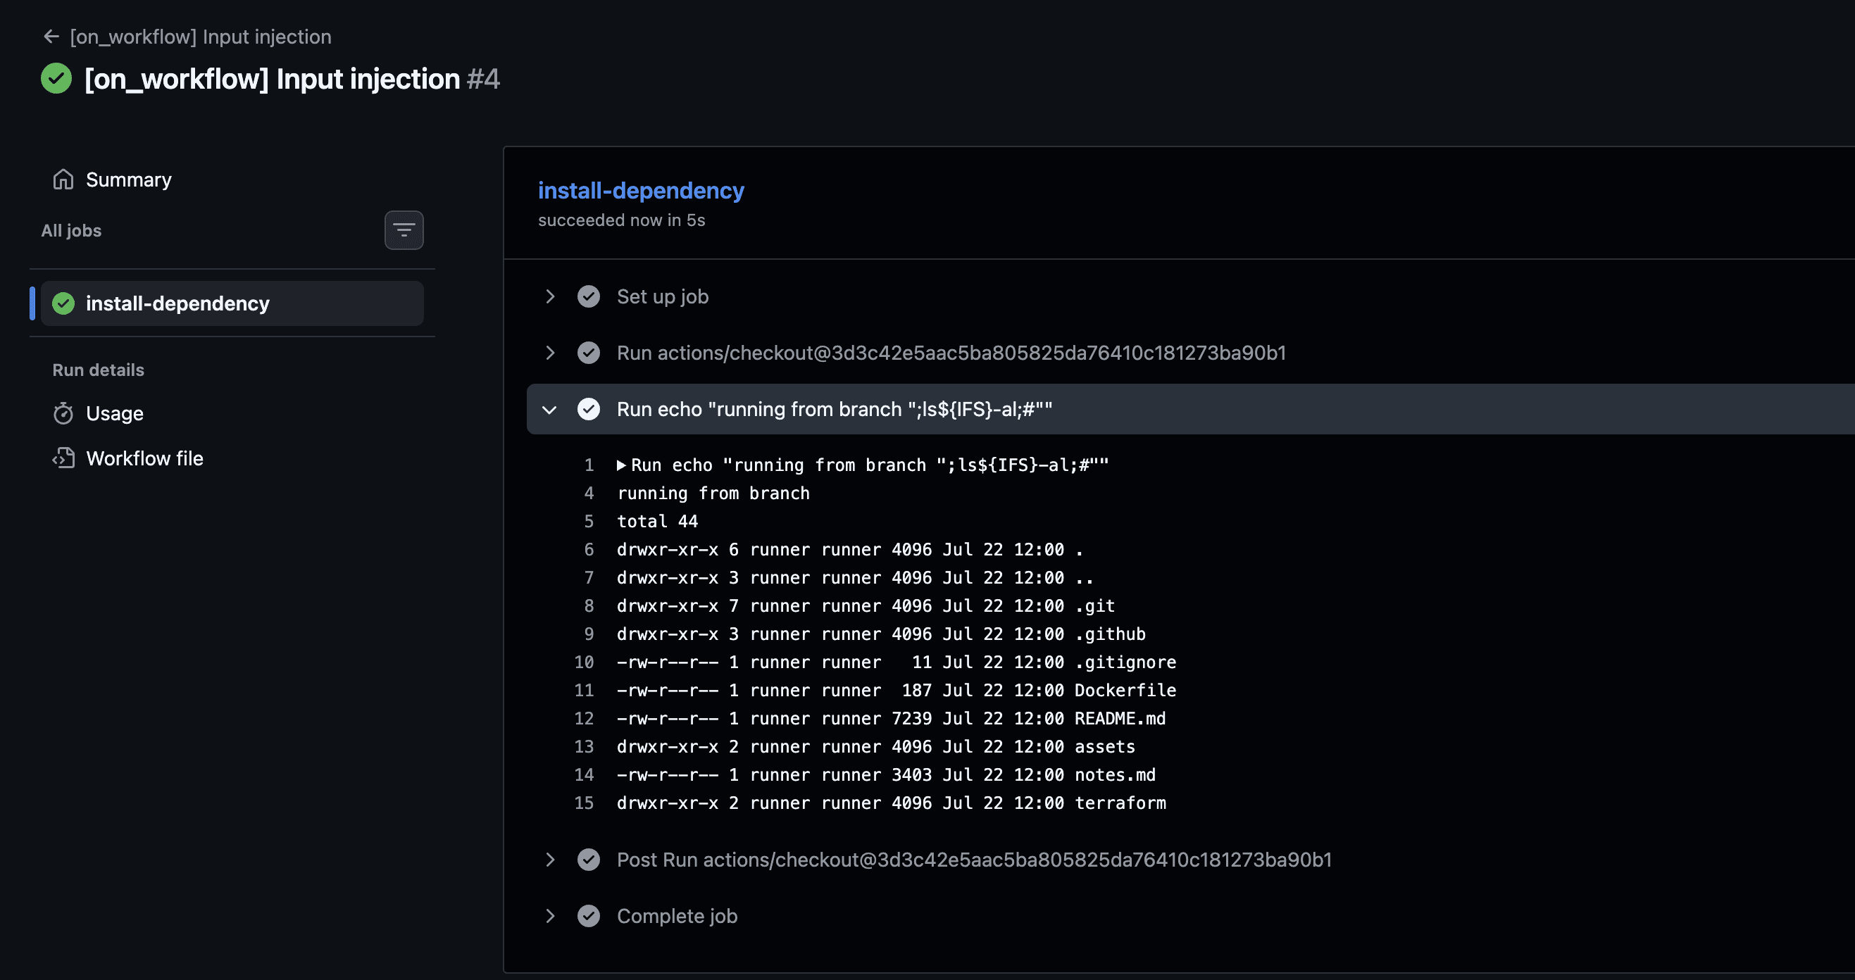Click the log line listing Dockerfile
The width and height of the screenshot is (1855, 980).
coord(897,691)
